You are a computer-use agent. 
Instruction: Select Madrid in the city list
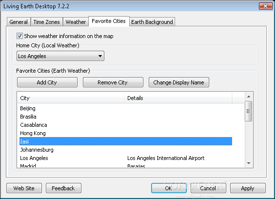[x=126, y=165]
